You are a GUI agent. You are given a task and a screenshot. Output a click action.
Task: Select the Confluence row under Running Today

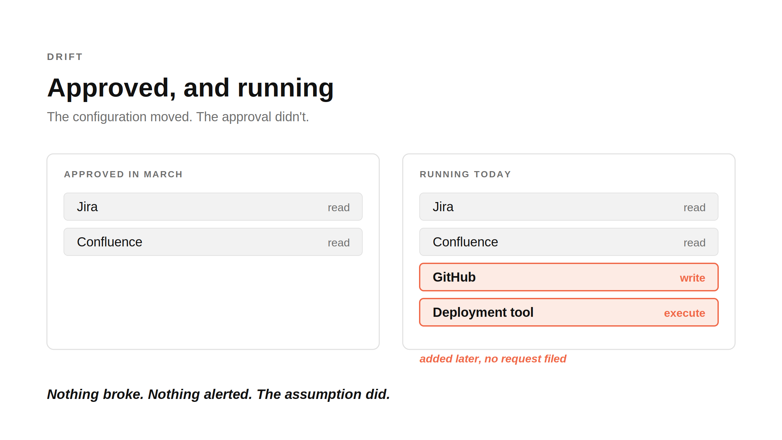[x=569, y=242]
